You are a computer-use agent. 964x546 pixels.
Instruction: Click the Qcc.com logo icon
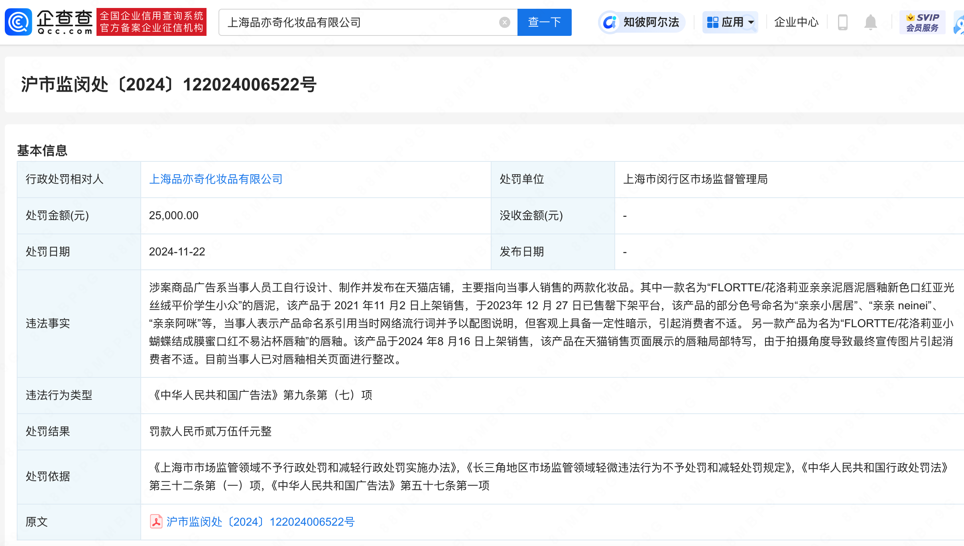click(x=18, y=22)
